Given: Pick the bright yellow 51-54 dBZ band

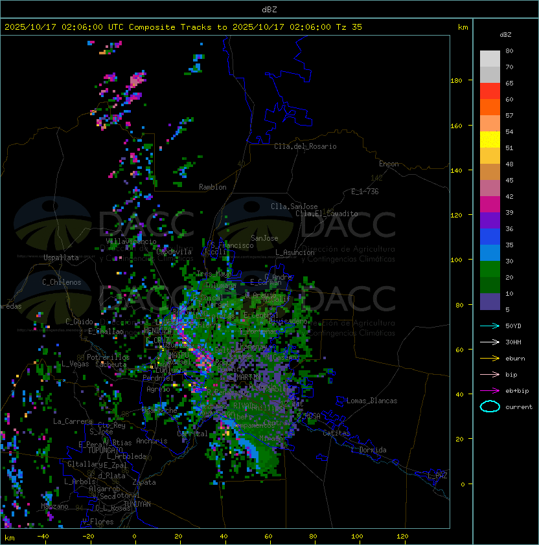Looking at the screenshot, I should [490, 139].
